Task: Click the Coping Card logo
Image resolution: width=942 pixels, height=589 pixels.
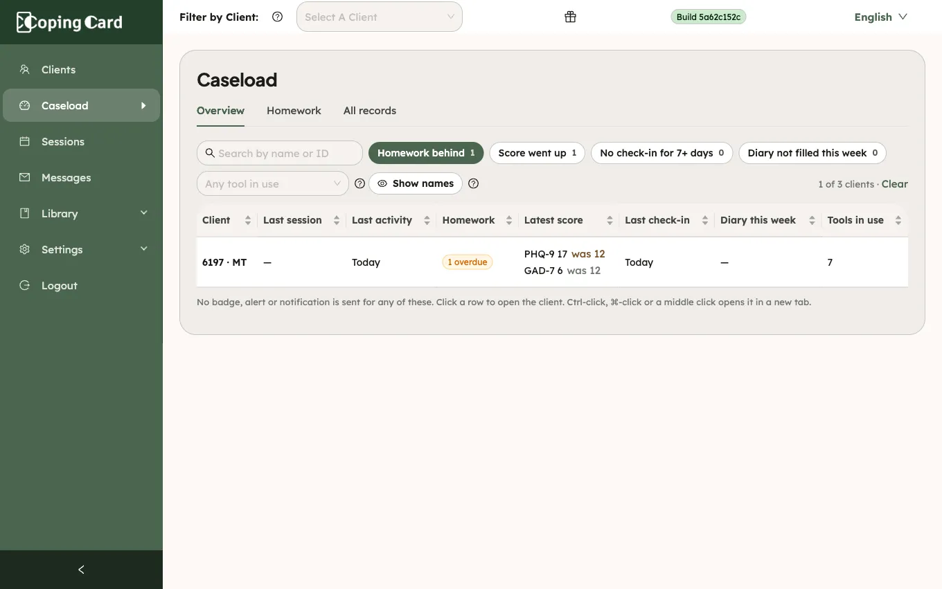Action: [69, 22]
